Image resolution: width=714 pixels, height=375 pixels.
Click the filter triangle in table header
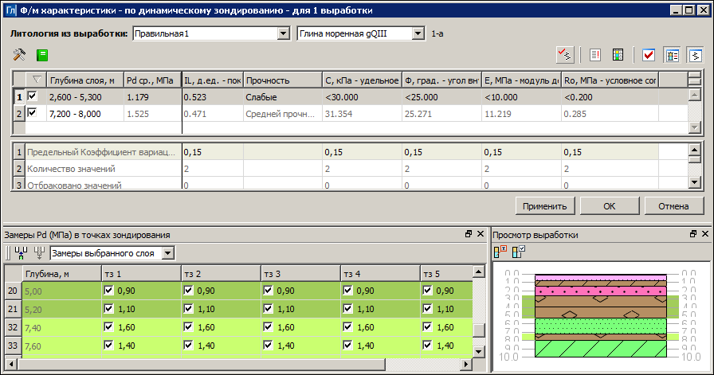[x=37, y=80]
